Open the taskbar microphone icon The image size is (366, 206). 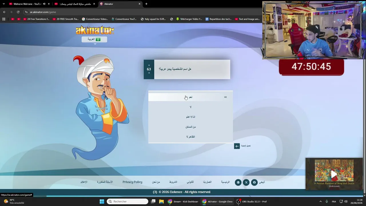[x=327, y=201]
